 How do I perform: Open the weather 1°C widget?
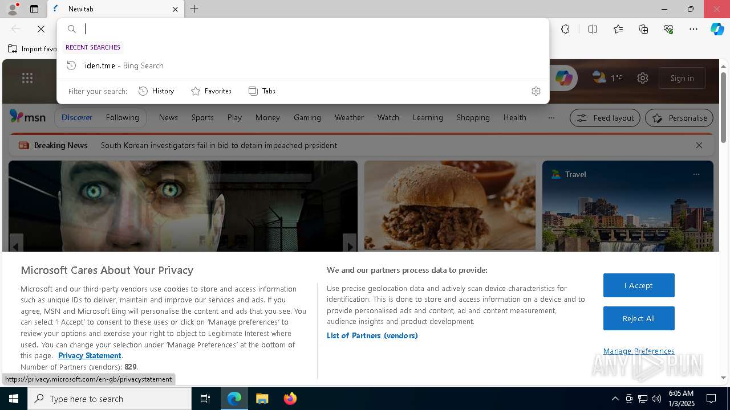coord(607,78)
